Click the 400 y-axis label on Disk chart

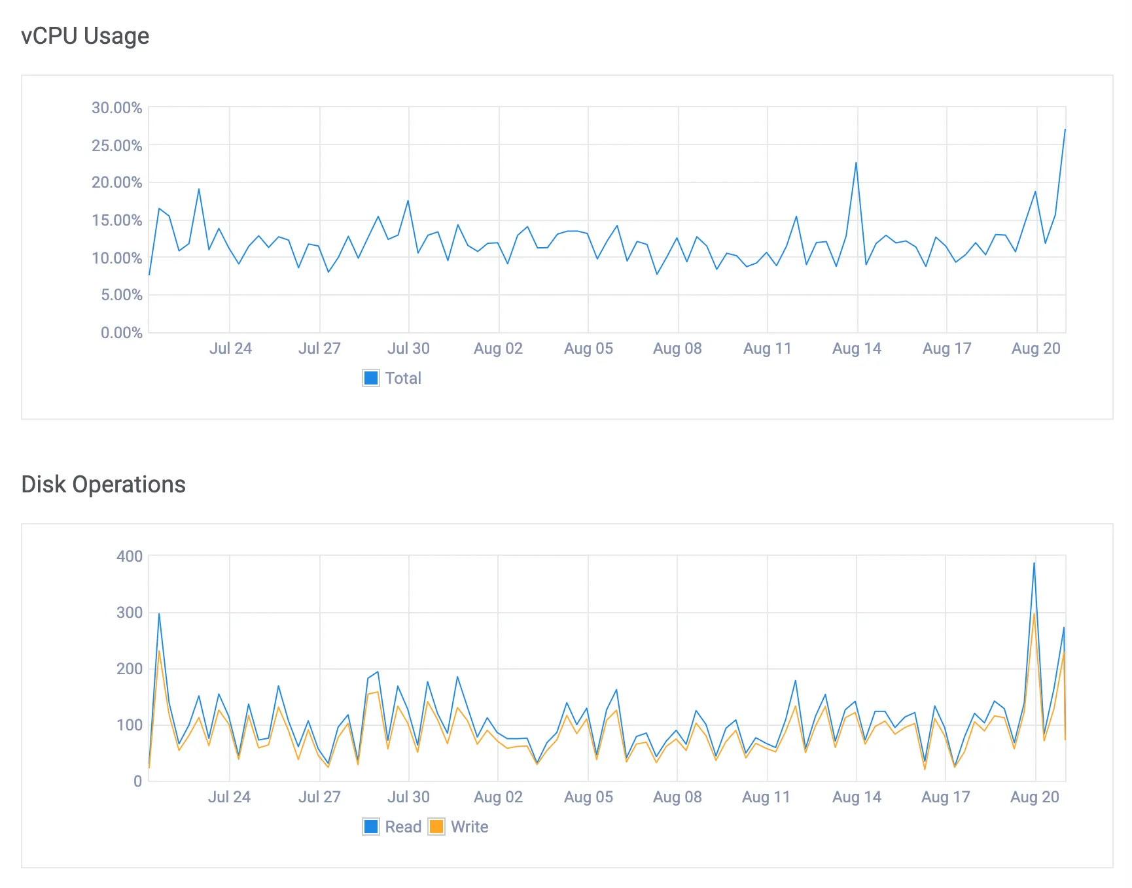pyautogui.click(x=131, y=556)
